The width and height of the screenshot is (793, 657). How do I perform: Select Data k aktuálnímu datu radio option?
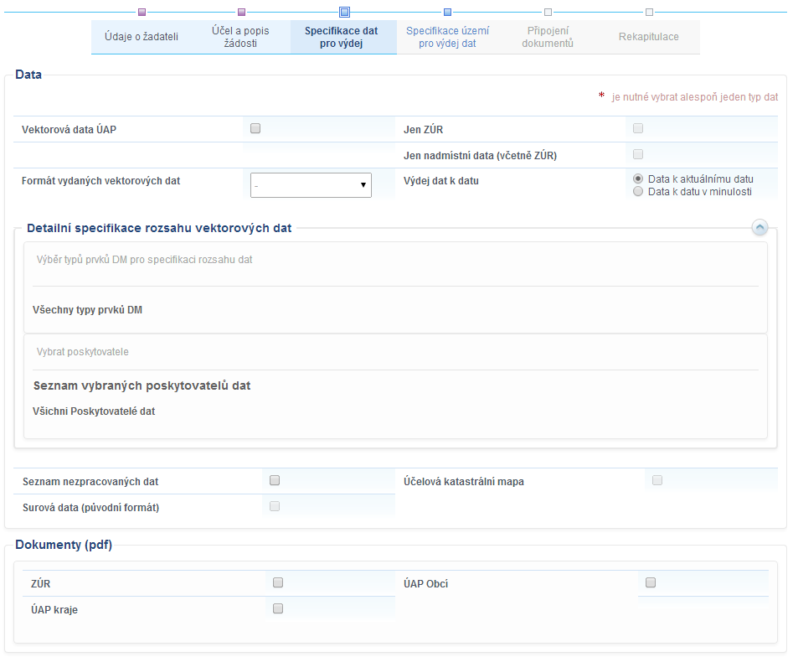[x=638, y=178]
